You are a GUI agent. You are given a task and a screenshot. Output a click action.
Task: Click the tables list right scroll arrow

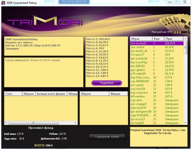76,123
